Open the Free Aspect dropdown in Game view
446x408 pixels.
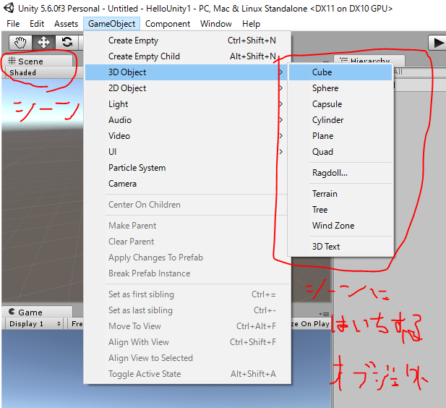[x=76, y=324]
